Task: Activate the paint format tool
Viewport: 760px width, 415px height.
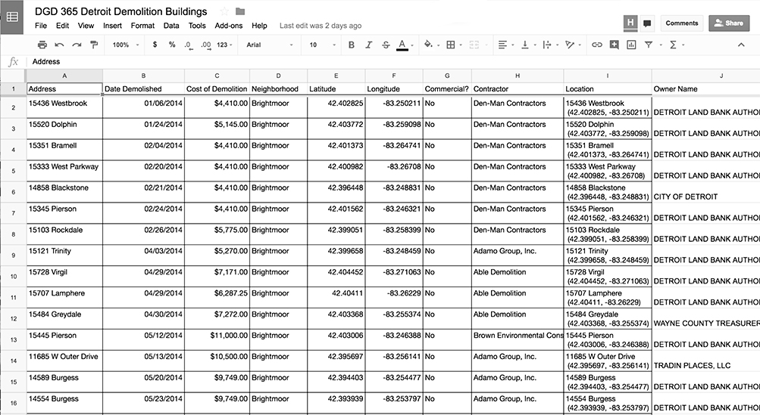Action: [x=94, y=45]
